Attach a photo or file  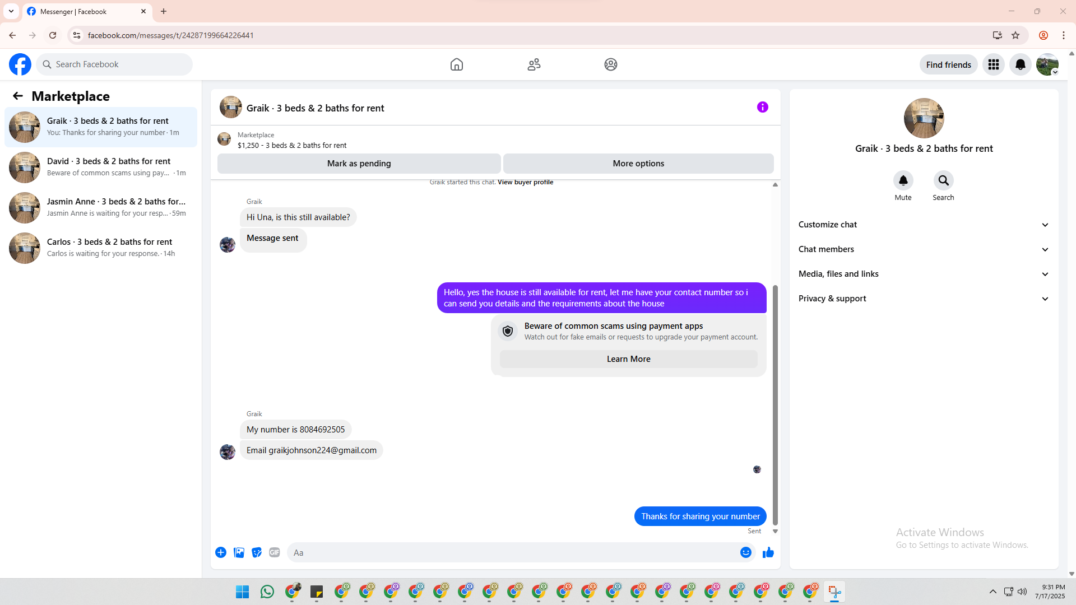(x=239, y=552)
